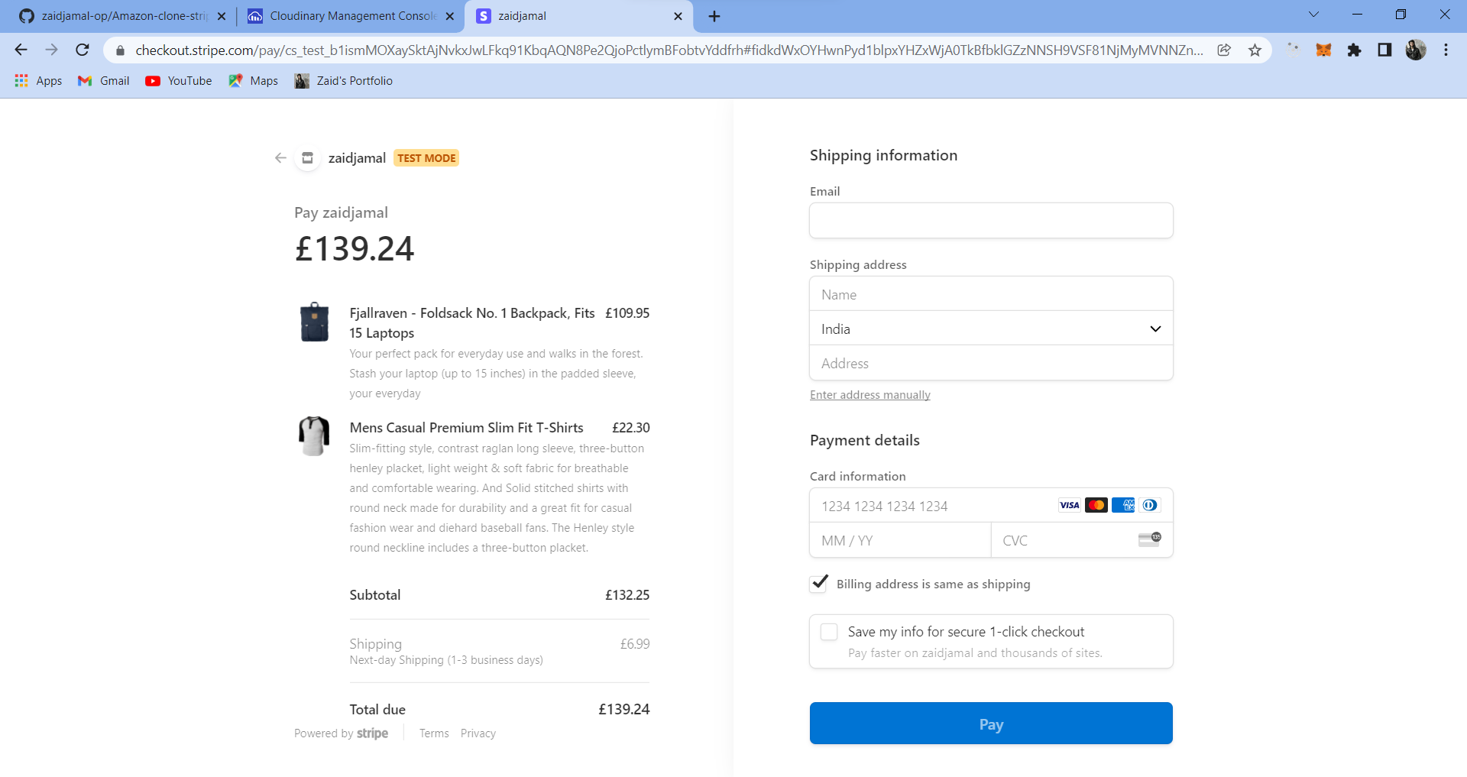Screen dimensions: 1467x777
Task: Expand the India country dropdown
Action: [x=991, y=329]
